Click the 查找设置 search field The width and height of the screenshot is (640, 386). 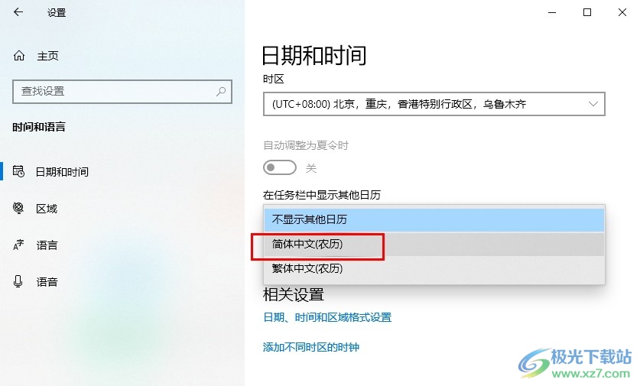122,92
